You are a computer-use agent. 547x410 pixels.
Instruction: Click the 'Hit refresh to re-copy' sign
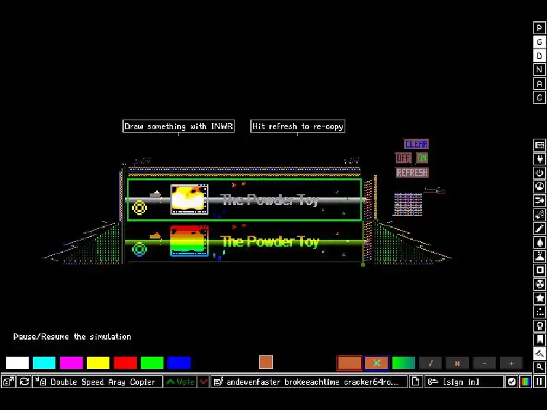(297, 126)
